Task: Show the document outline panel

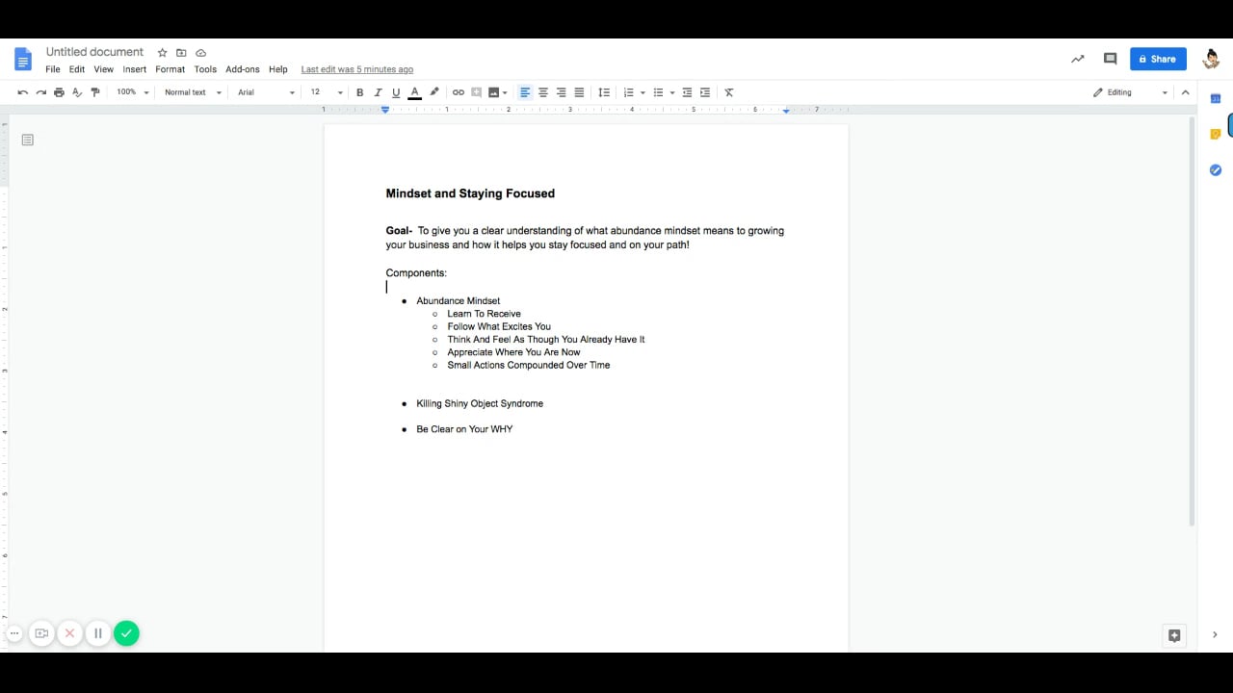Action: (x=28, y=140)
